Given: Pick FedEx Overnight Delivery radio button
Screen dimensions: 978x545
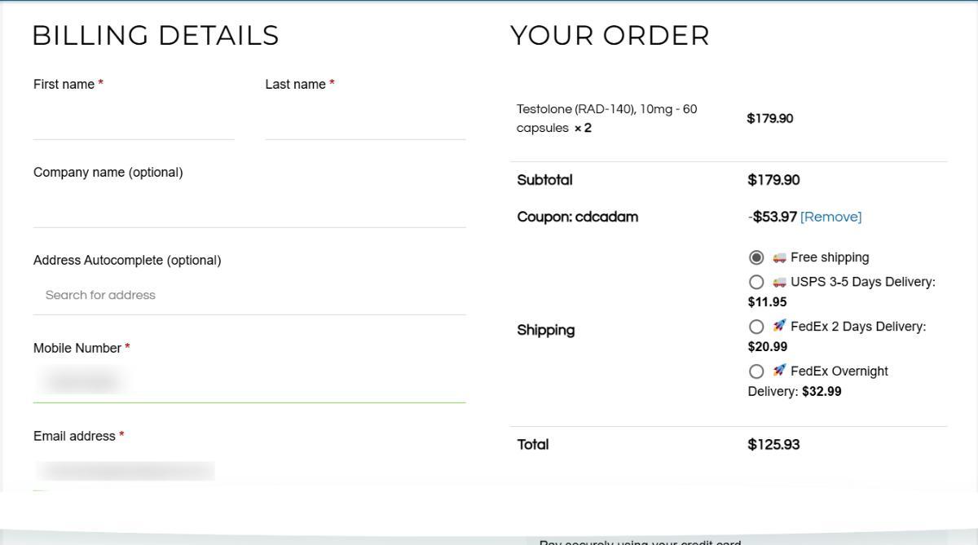Looking at the screenshot, I should (756, 371).
